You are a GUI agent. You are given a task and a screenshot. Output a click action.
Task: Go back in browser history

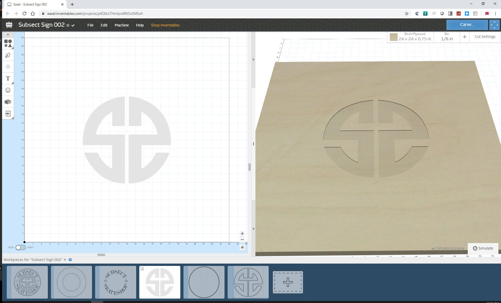click(8, 13)
